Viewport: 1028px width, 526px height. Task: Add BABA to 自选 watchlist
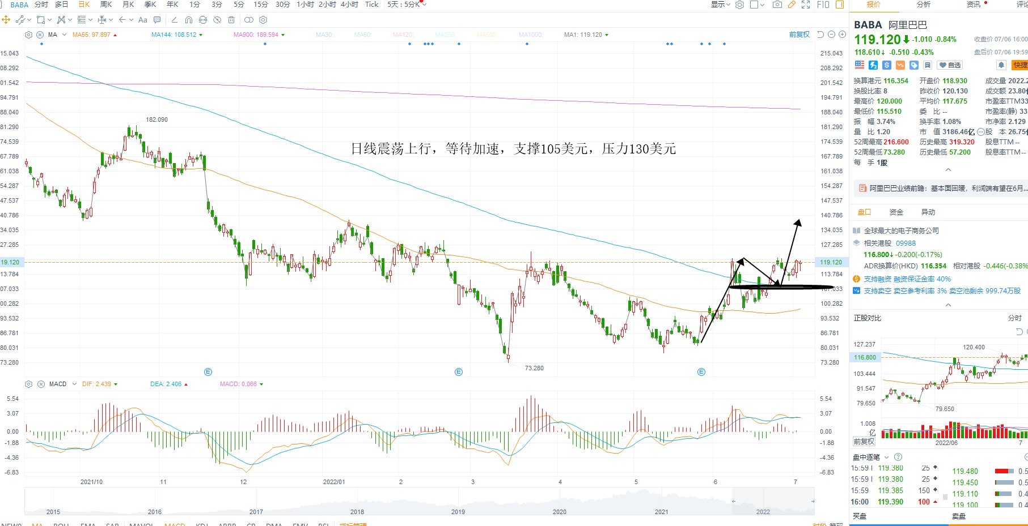950,65
